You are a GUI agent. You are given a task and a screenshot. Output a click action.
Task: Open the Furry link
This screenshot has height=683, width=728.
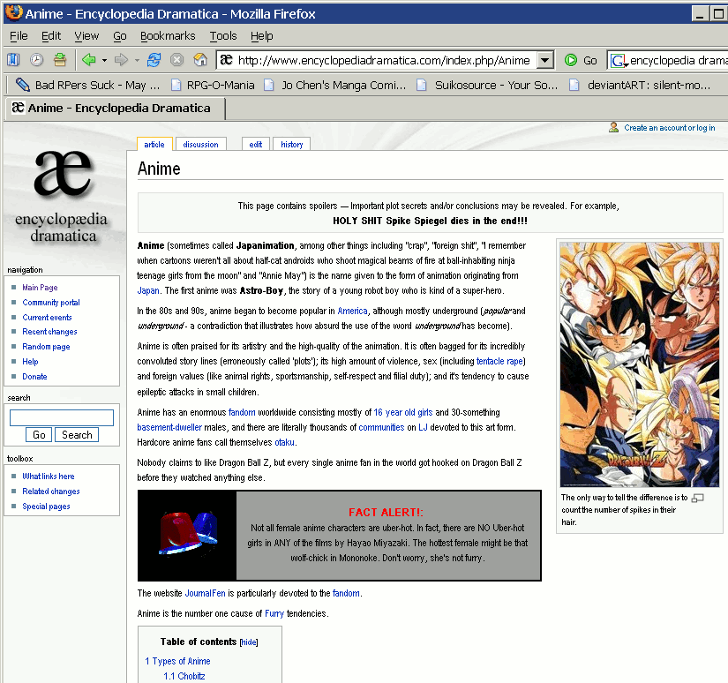pyautogui.click(x=274, y=614)
